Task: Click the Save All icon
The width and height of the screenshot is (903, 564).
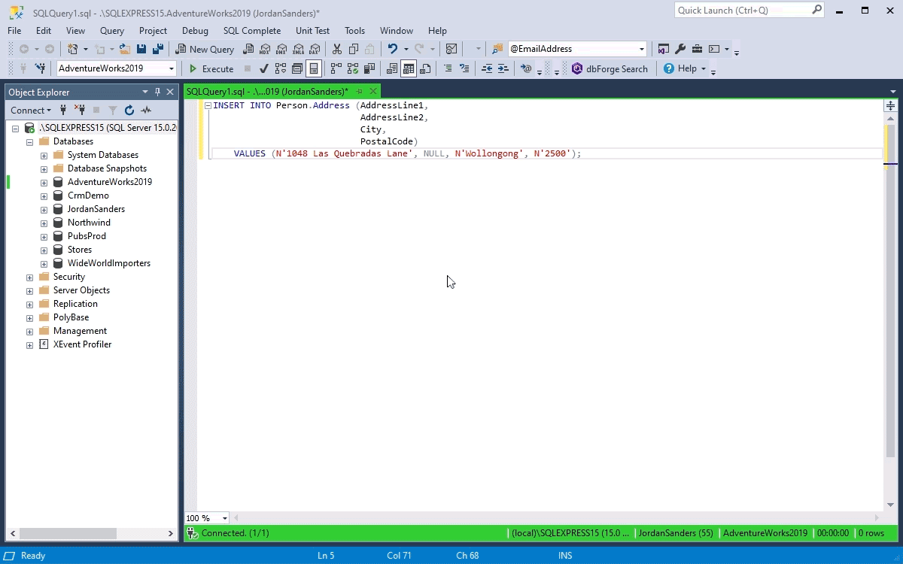Action: click(158, 49)
